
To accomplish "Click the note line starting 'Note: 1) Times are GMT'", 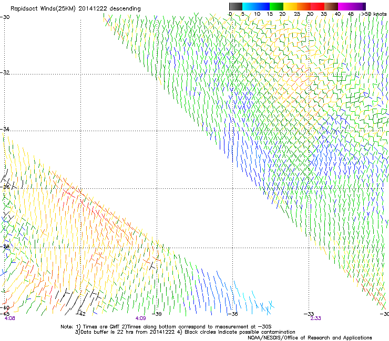I will 166,327.
